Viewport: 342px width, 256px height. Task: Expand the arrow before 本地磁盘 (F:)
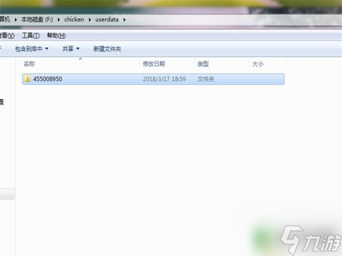16,20
